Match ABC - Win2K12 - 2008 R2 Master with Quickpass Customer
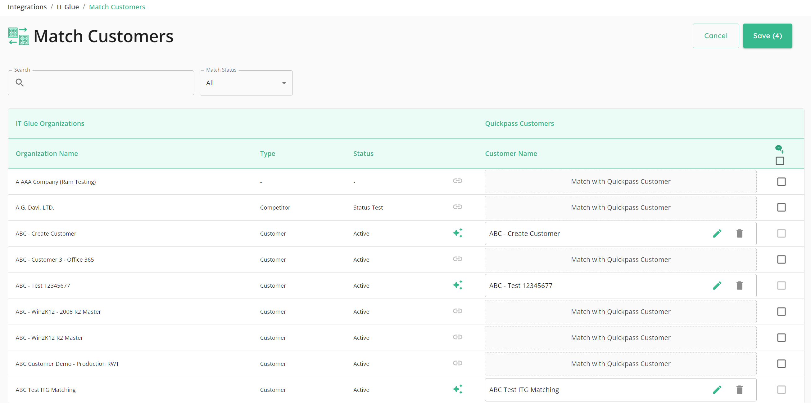The image size is (811, 403). [x=621, y=312]
